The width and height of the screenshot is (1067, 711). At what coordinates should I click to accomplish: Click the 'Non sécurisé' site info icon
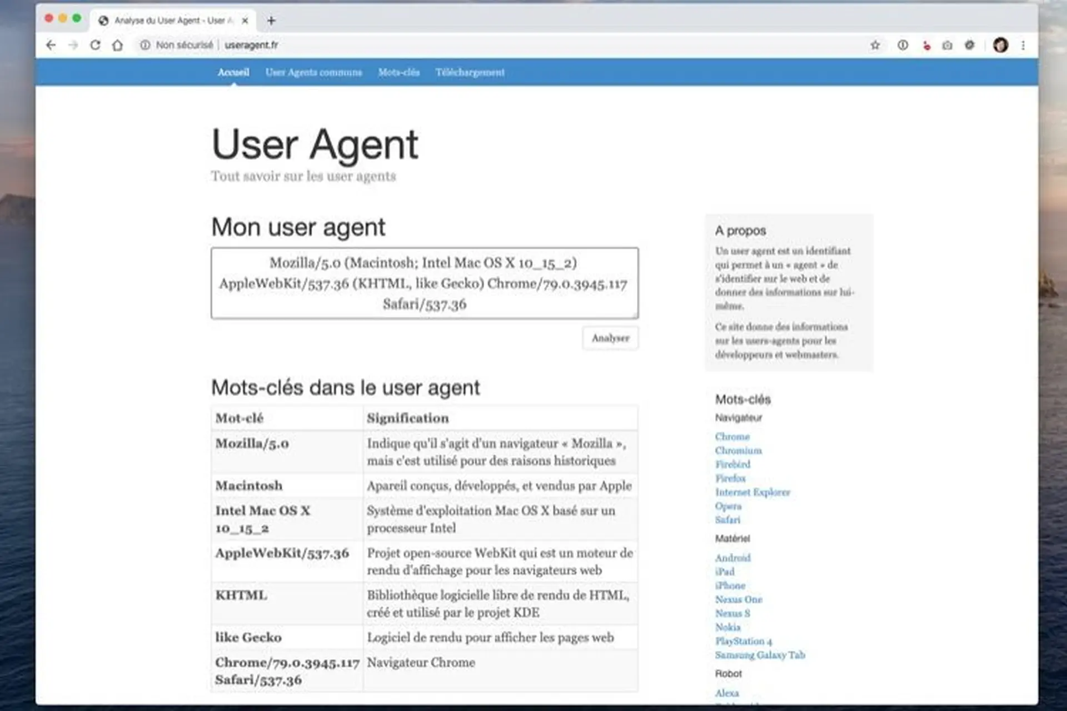tap(144, 46)
